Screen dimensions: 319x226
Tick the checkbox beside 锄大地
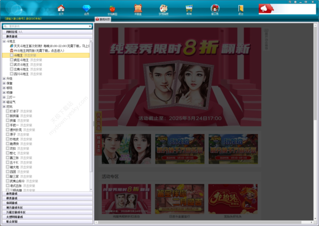coord(7,167)
